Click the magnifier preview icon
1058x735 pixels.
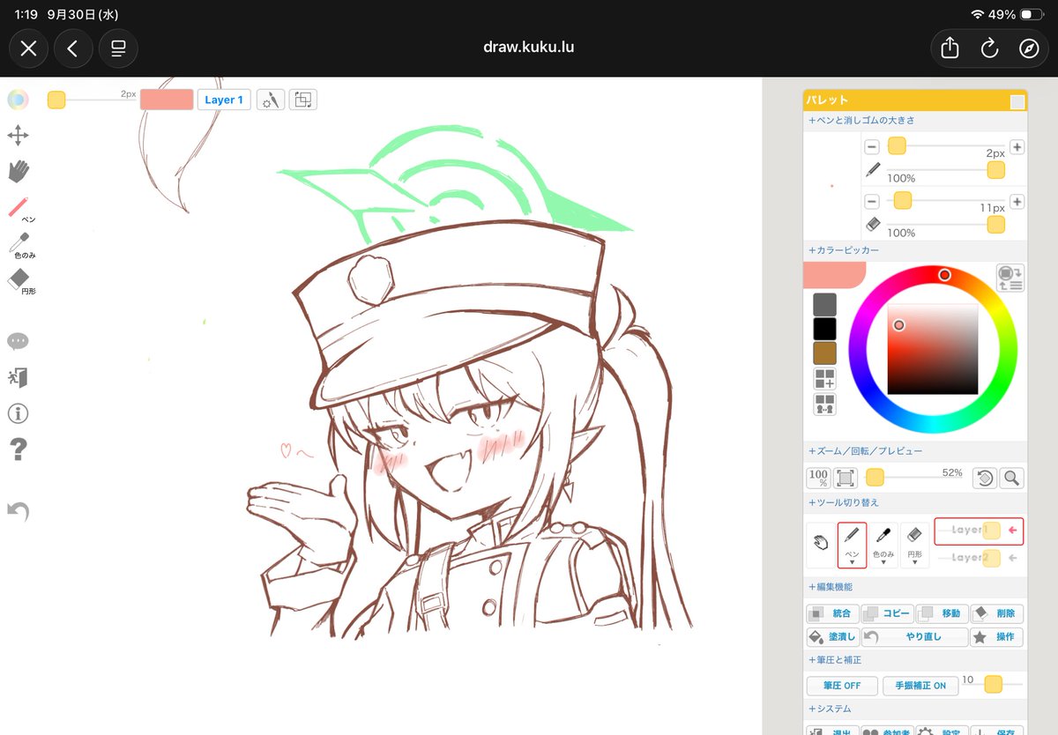pos(1011,478)
